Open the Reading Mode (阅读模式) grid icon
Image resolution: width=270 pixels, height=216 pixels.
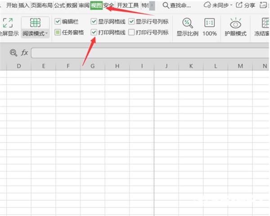coord(35,22)
